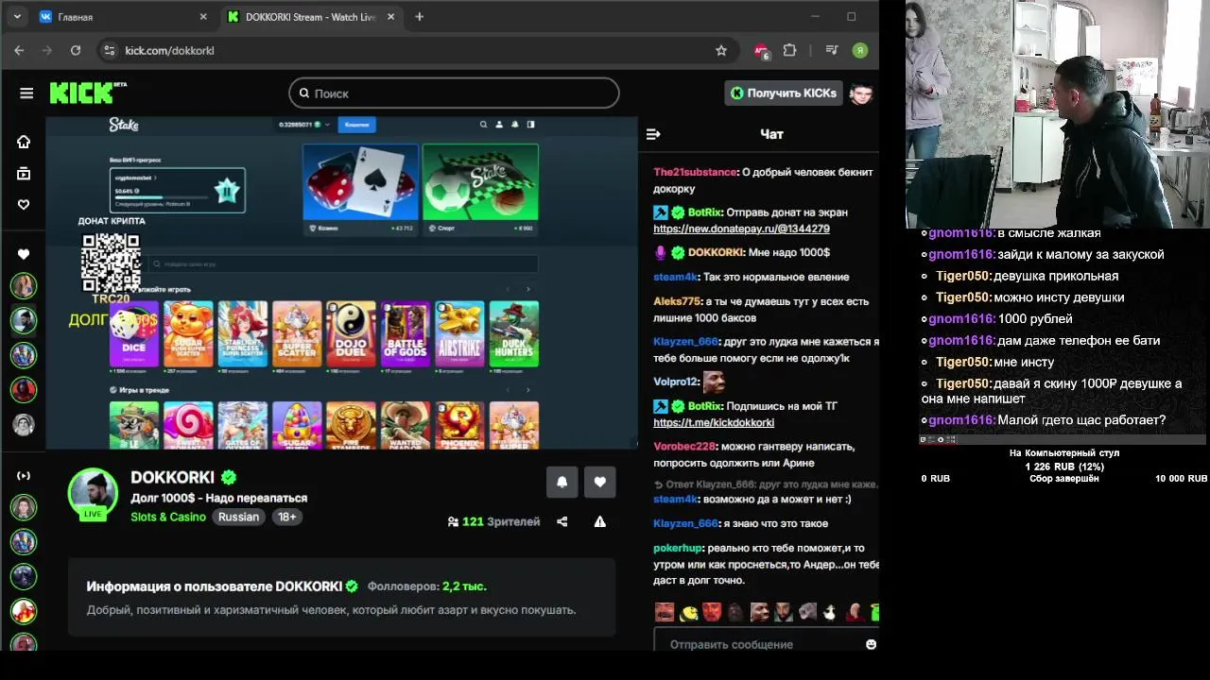Open the Browse icon in the Kick sidebar
Screen dimensions: 1210x680
coord(24,173)
